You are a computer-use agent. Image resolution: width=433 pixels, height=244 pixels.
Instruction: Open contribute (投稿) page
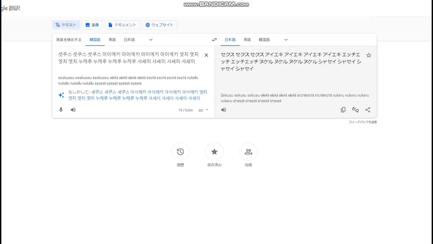point(248,152)
